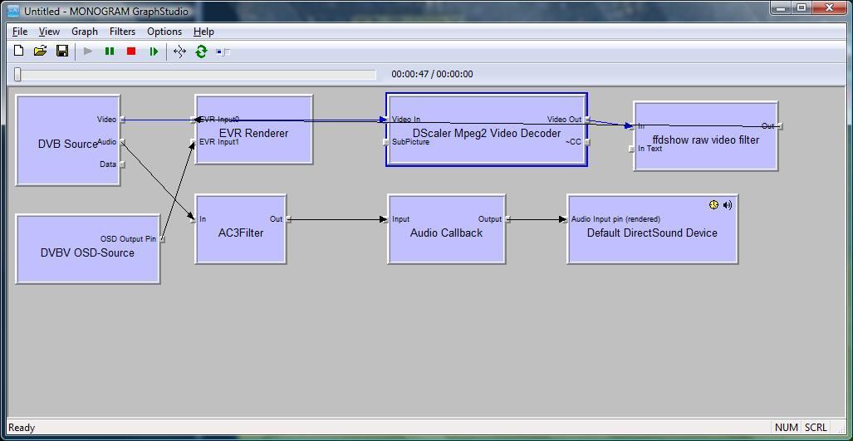Click the Data output pin of DVB Source
This screenshot has width=853, height=441.
click(x=123, y=164)
